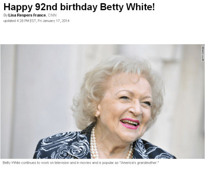The image size is (205, 169).
Task: Select the "updated 4:28 PM EST" time text
Action: [20, 21]
